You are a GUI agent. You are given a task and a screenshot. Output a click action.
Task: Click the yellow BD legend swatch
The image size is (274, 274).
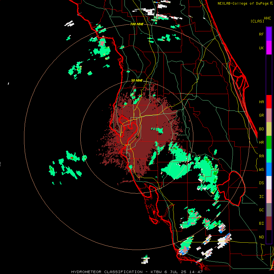coord(269,129)
